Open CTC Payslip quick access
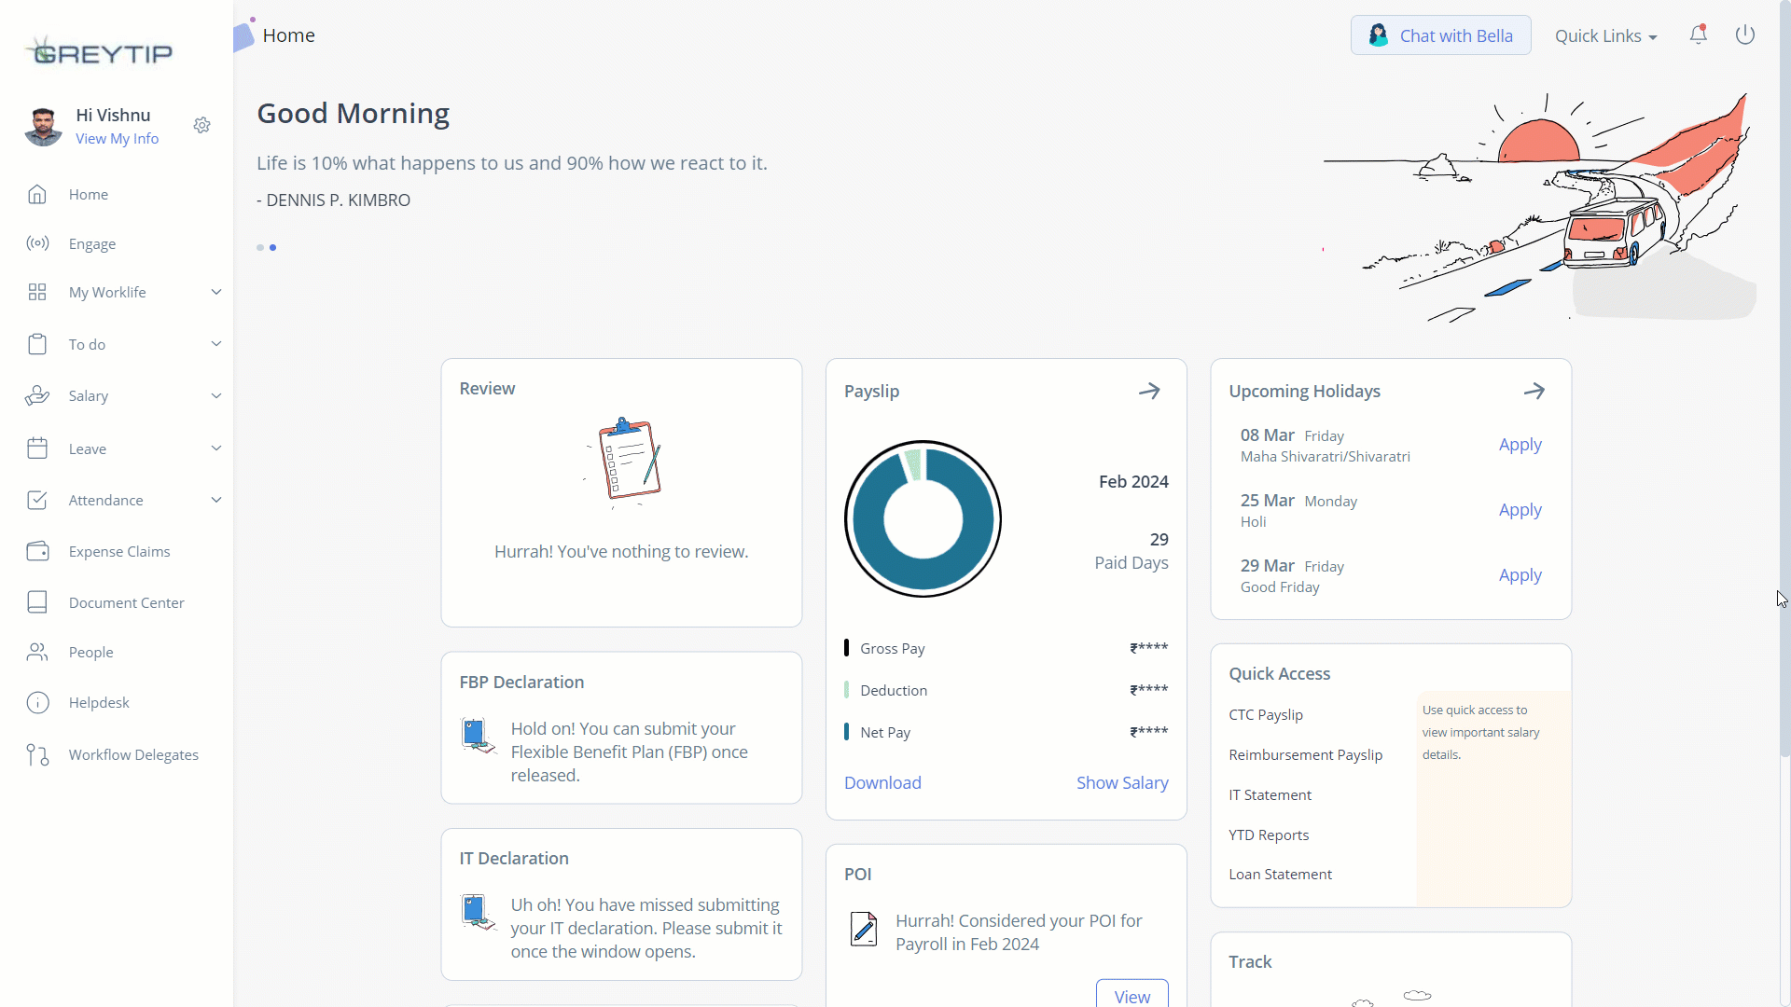1791x1007 pixels. click(1266, 714)
